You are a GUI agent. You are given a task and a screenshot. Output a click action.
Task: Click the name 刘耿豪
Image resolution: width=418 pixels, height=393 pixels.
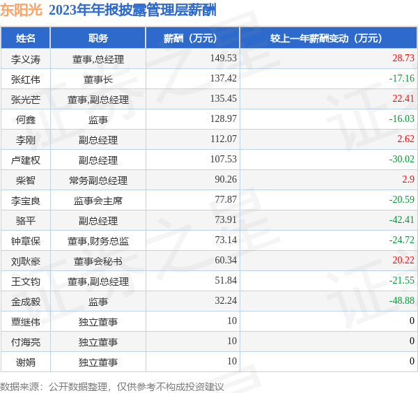tap(26, 261)
